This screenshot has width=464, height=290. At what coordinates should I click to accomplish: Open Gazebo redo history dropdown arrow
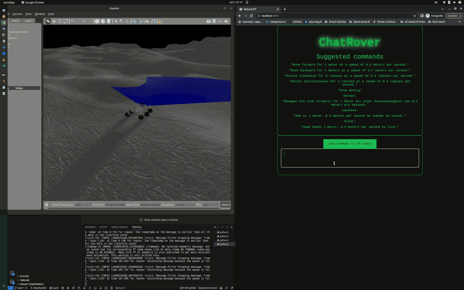point(90,21)
